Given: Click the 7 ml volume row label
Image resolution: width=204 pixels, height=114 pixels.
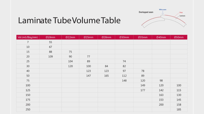Looking at the screenshot, I should click(28, 42).
